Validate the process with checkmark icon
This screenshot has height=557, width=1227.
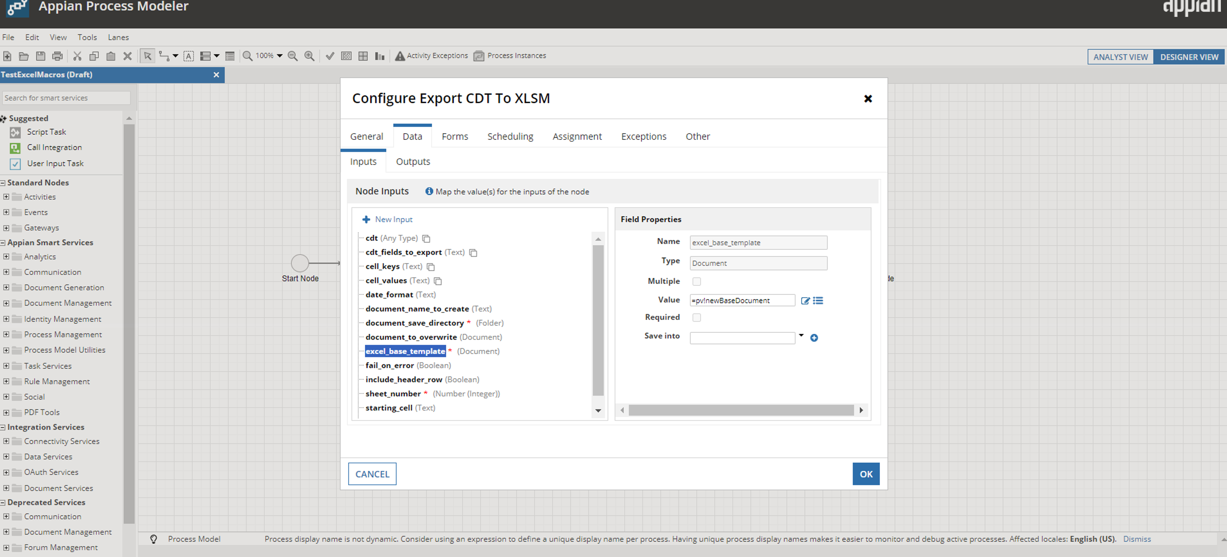(330, 56)
